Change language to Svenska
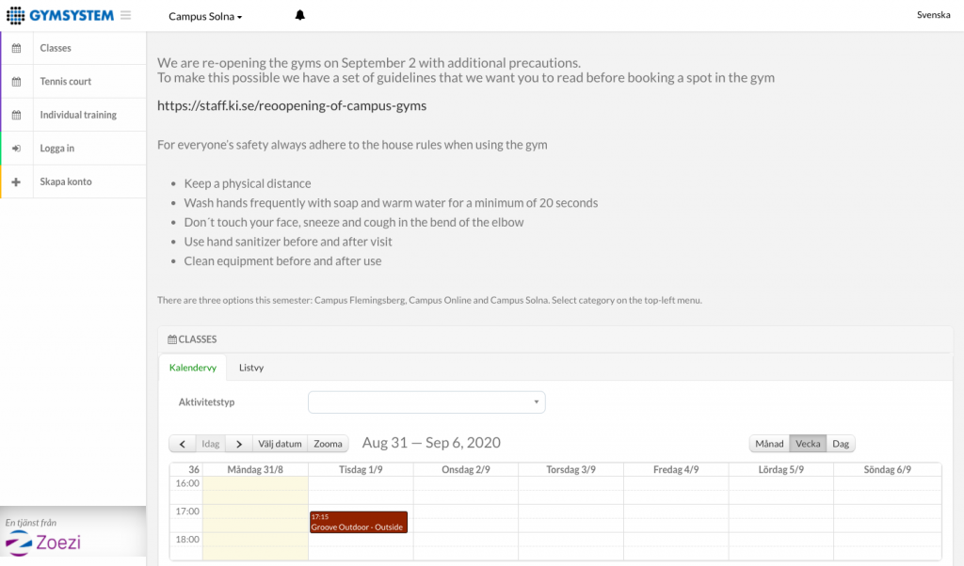 [933, 15]
